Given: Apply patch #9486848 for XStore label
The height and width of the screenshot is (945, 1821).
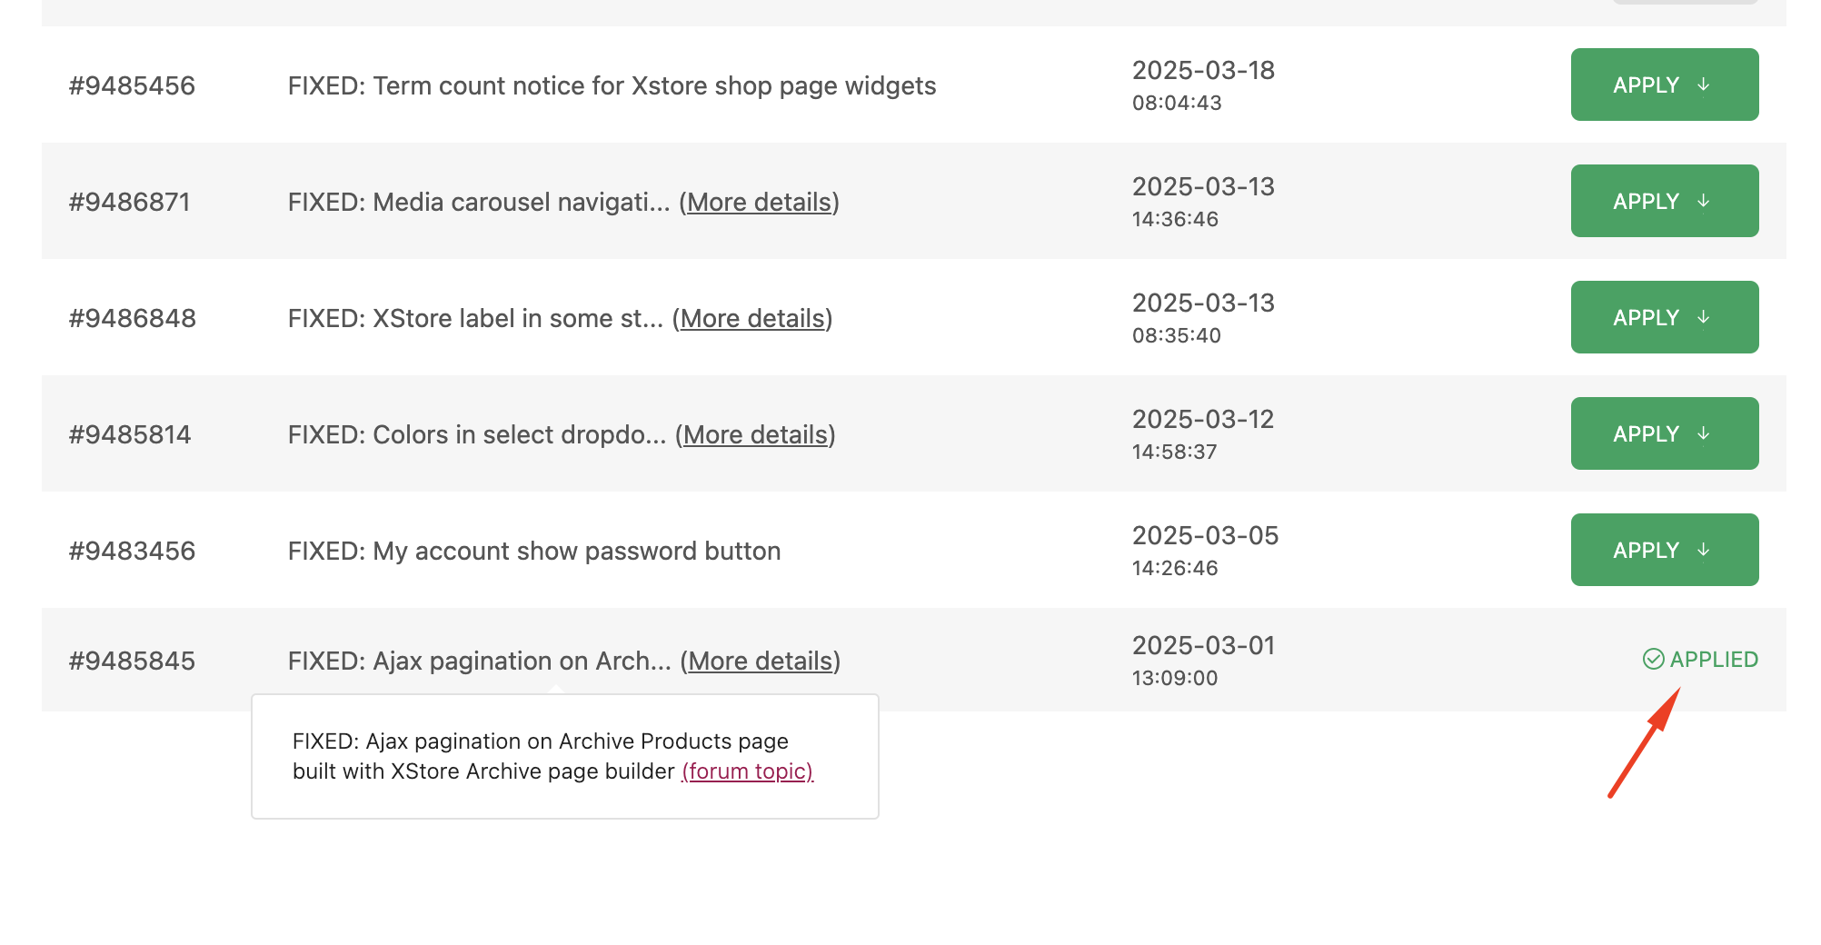Looking at the screenshot, I should (1664, 317).
